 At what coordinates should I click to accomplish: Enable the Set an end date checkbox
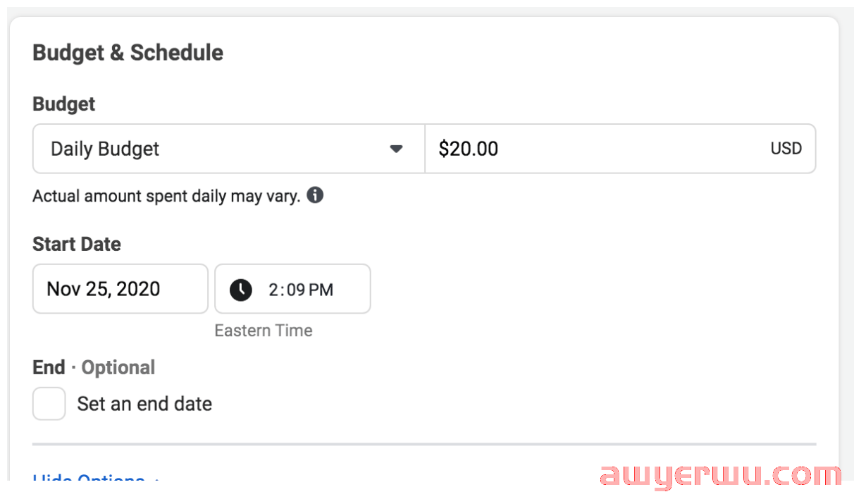point(49,404)
